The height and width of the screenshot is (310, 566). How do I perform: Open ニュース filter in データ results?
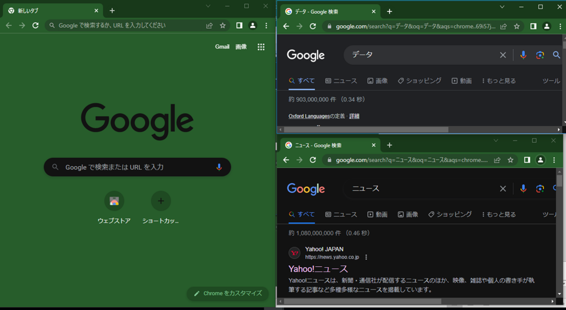tap(341, 81)
